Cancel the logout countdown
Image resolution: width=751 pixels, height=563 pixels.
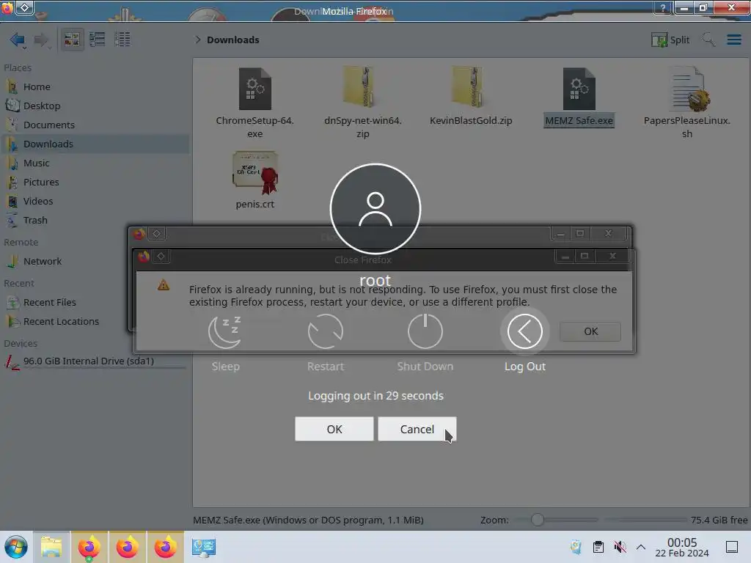417,429
